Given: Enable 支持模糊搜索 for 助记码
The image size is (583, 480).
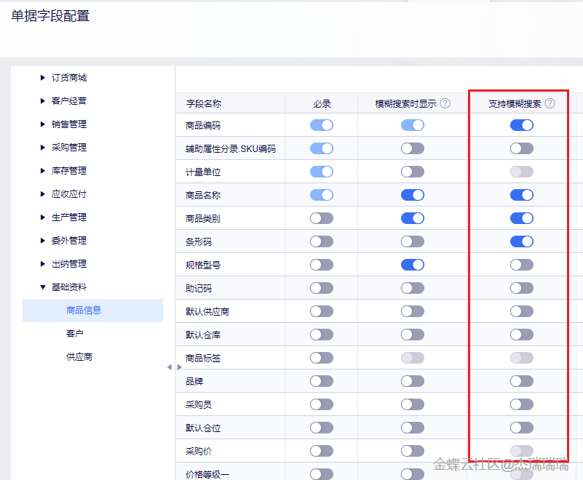Looking at the screenshot, I should (522, 288).
